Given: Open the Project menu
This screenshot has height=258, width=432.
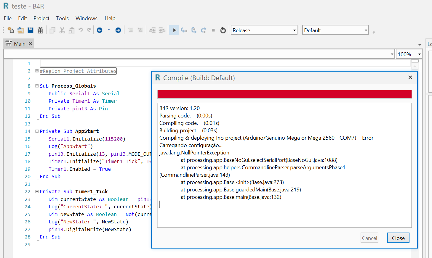Looking at the screenshot, I should coord(41,18).
